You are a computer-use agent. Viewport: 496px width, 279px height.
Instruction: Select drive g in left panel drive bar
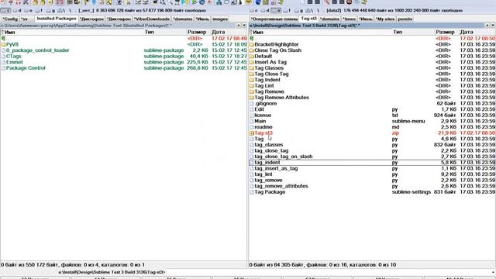click(x=50, y=10)
